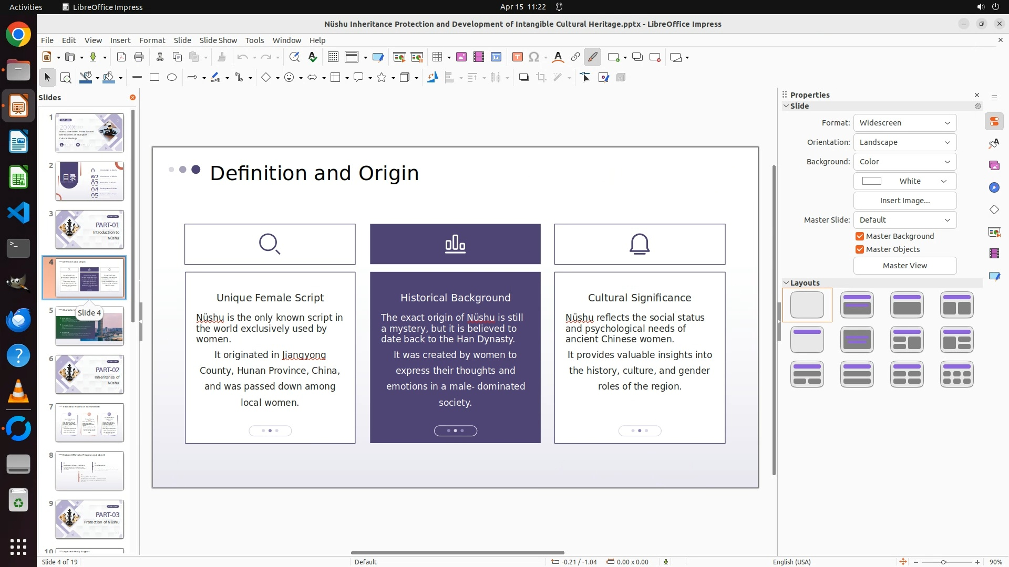Open the Format menu
Viewport: 1009px width, 567px height.
pos(152,40)
